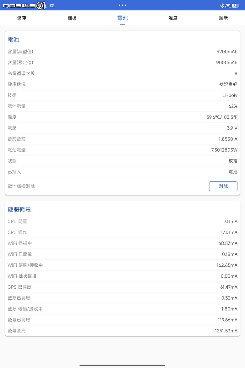245x368 pixels.
Task: Select the 容量(额定值) row label
Action: 20,62
